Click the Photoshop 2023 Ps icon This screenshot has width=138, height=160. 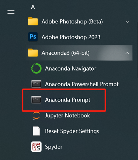tap(33, 37)
